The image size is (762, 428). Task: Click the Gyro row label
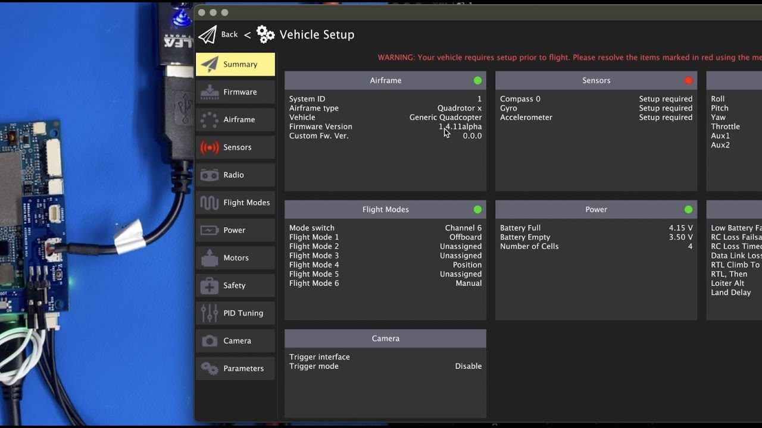point(508,108)
